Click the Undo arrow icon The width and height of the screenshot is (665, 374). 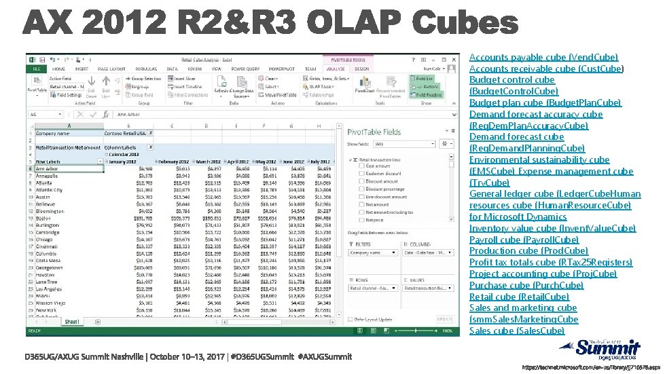52,60
